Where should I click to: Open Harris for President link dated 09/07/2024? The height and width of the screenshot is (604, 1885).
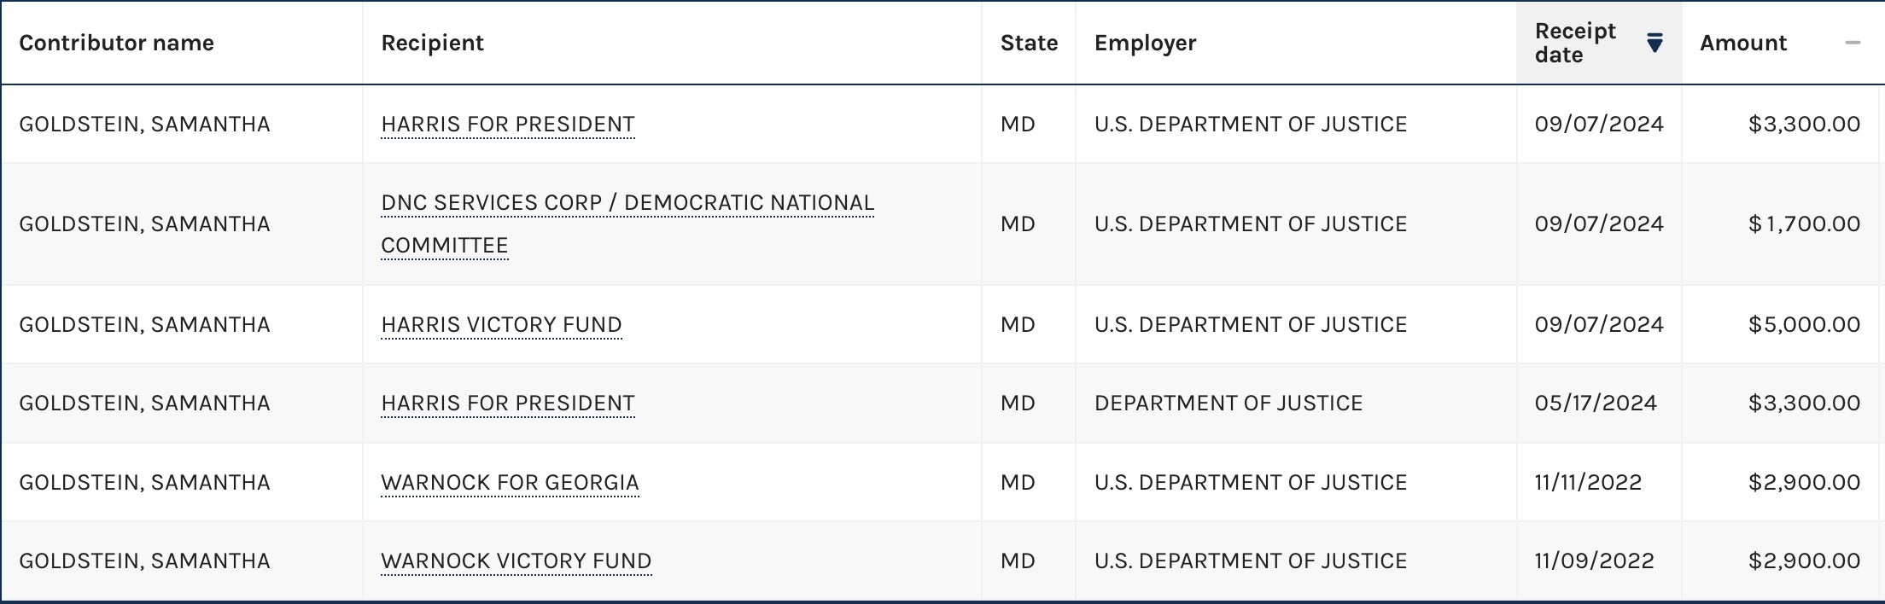(507, 125)
